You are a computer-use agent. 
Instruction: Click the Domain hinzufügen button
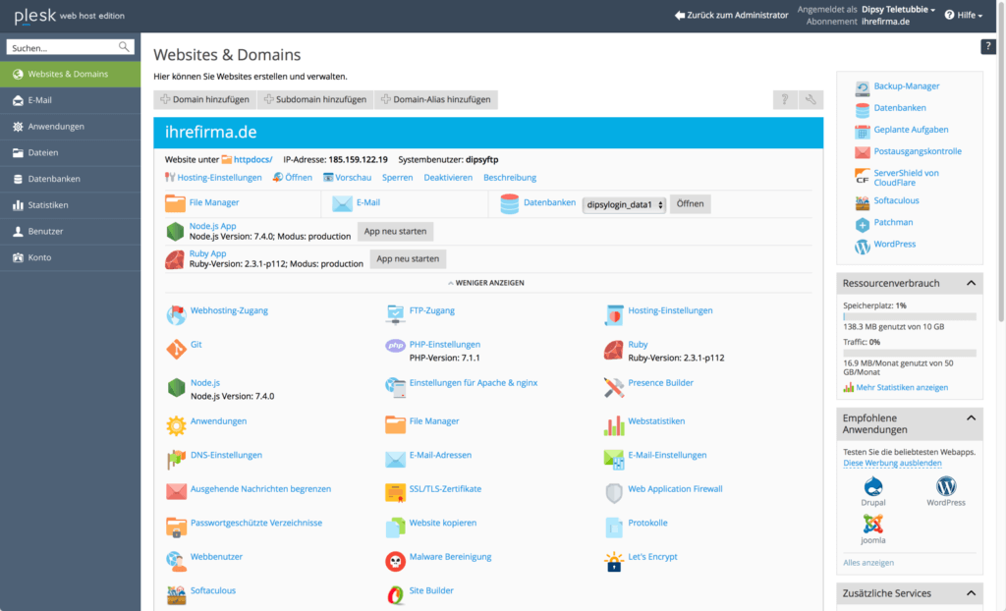coord(204,99)
